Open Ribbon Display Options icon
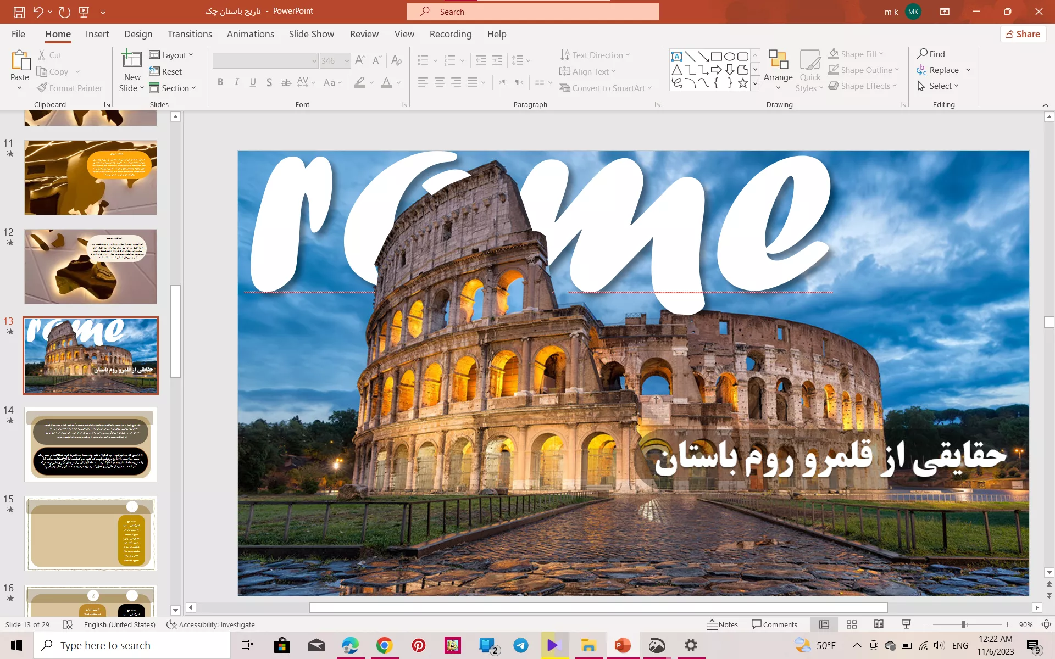The width and height of the screenshot is (1055, 659). [x=945, y=12]
